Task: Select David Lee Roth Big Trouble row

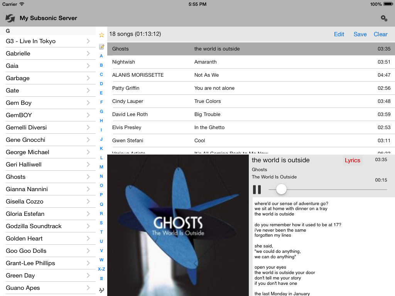Action: (251, 114)
